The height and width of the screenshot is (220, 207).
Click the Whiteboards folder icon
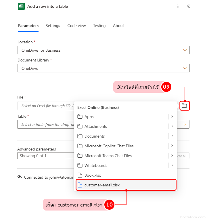click(x=80, y=165)
